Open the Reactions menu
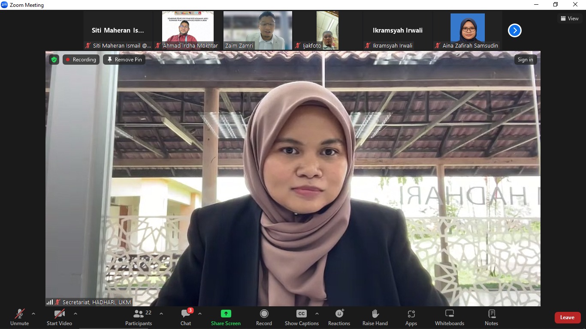The image size is (586, 329). tap(339, 317)
